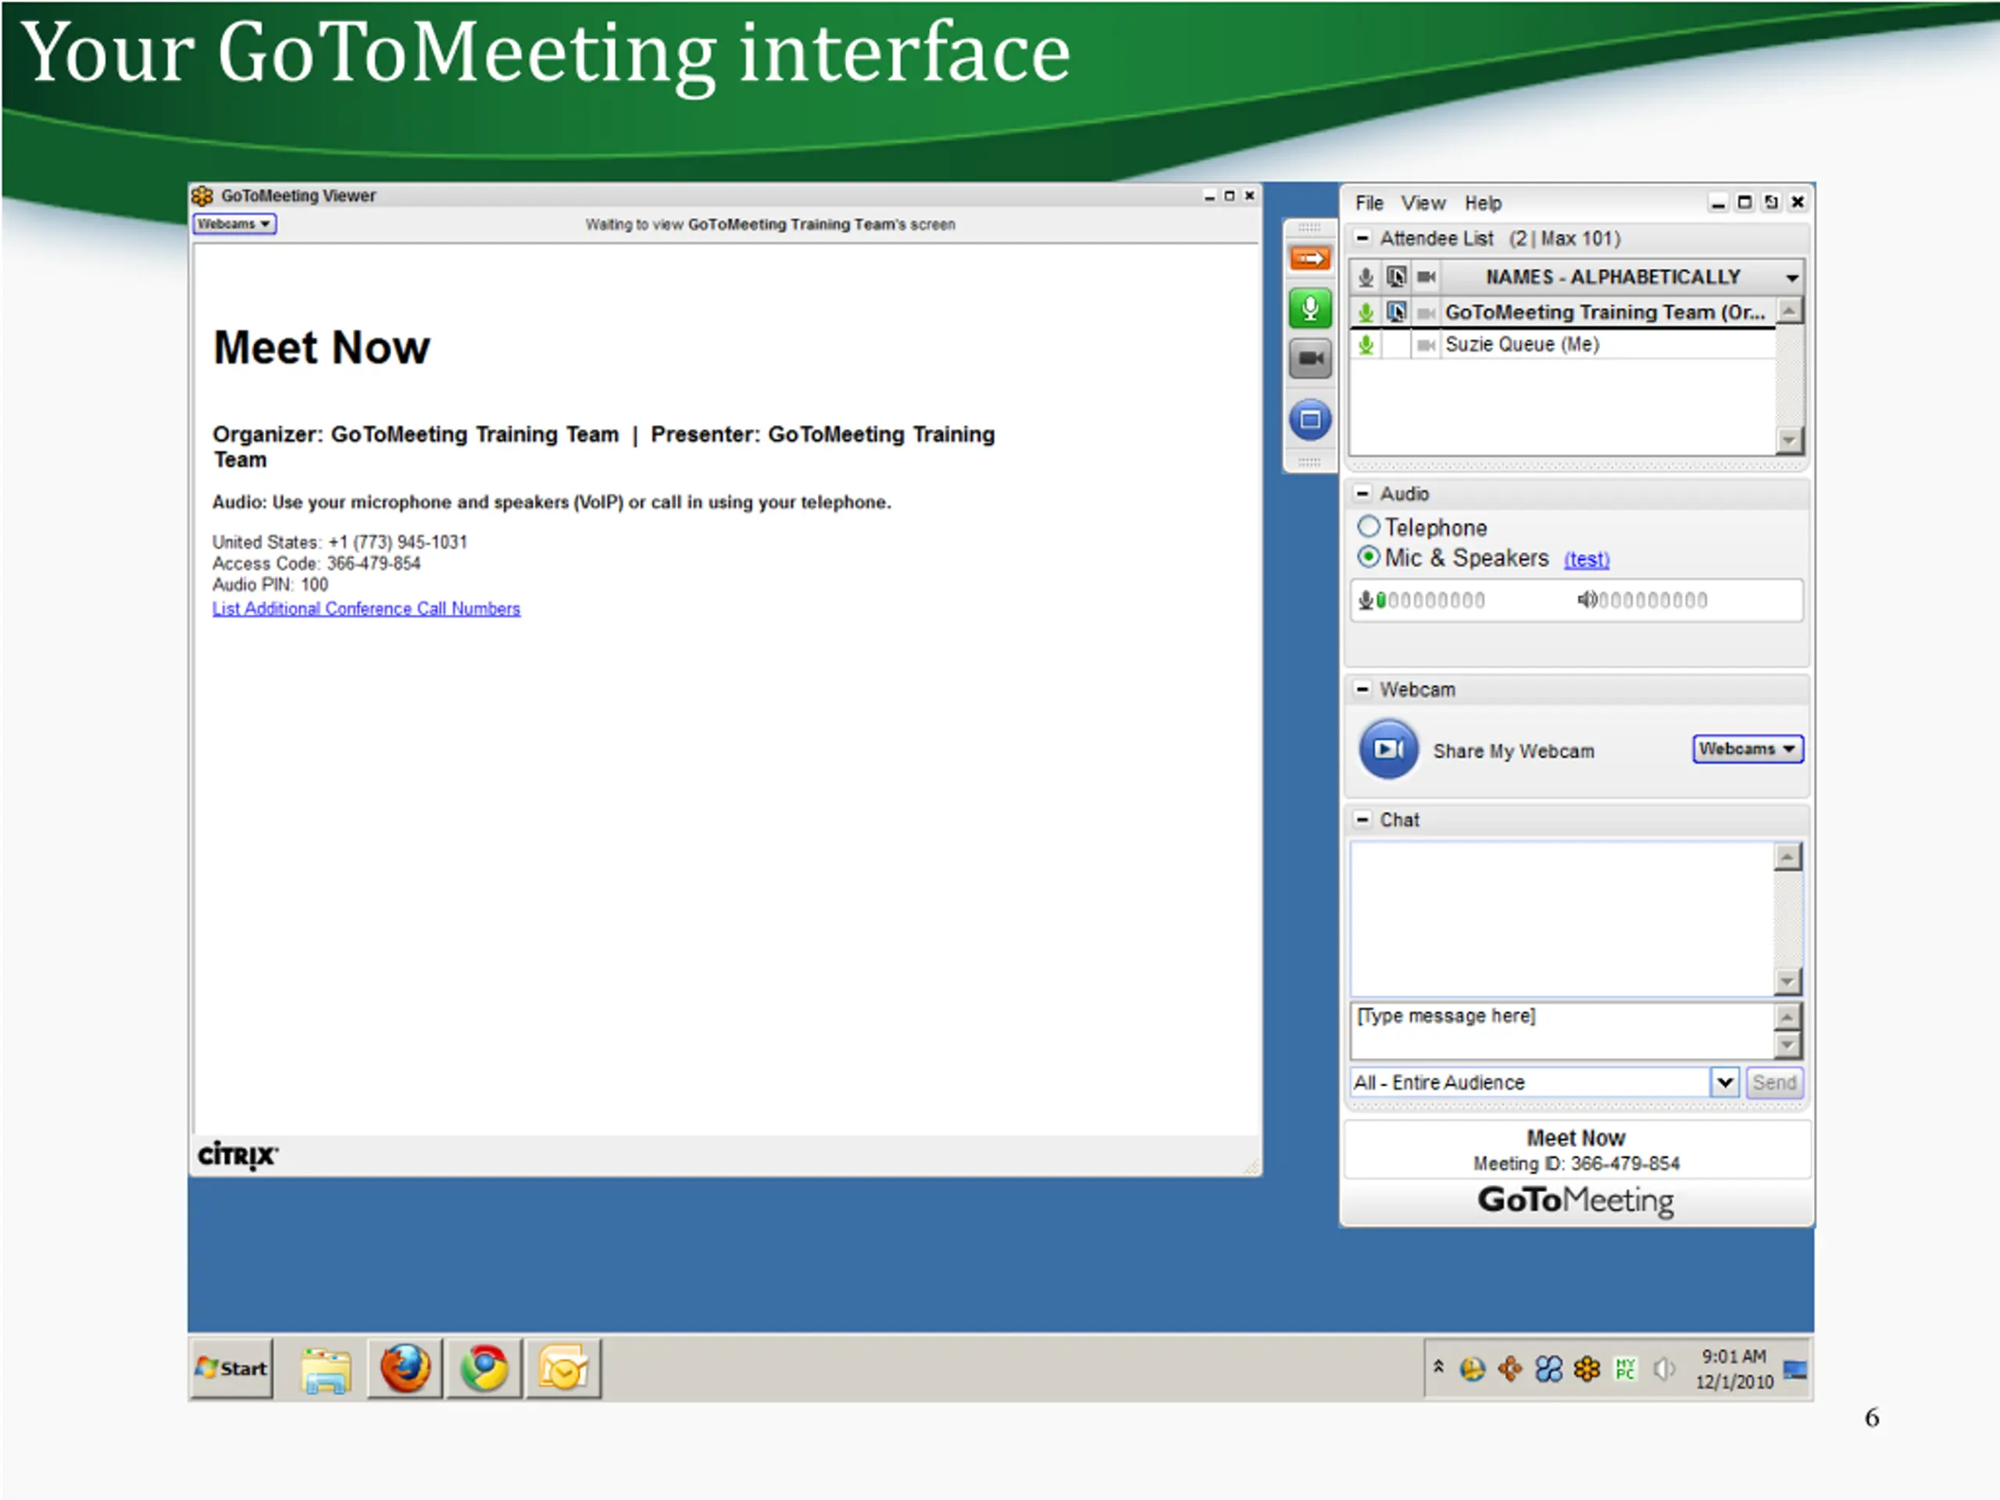This screenshot has height=1500, width=2000.
Task: Launch Firefox from the taskbar
Action: point(404,1368)
